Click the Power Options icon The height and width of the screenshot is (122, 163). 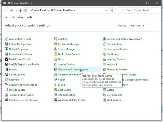(7, 75)
